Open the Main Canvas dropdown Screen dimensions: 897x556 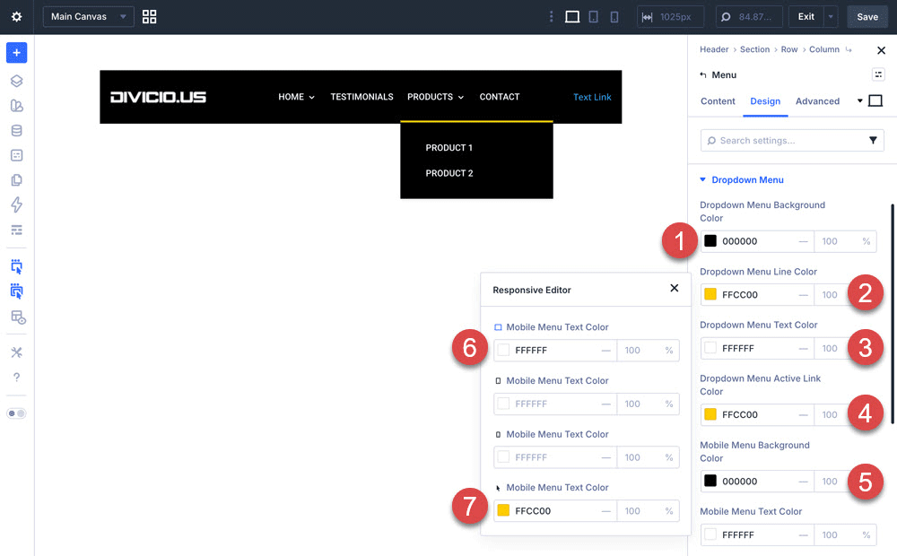(88, 16)
